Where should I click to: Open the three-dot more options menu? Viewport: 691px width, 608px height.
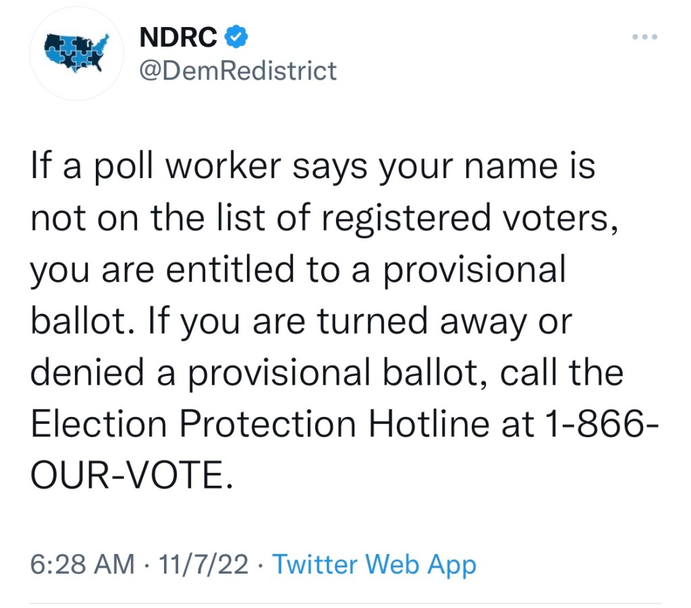click(x=646, y=37)
